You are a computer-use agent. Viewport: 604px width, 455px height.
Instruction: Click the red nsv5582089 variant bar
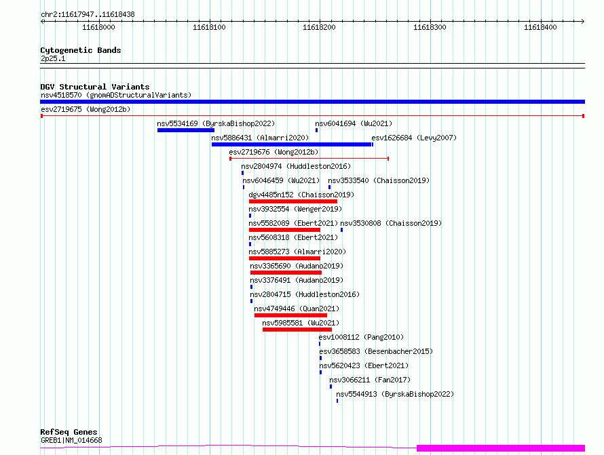coord(284,230)
